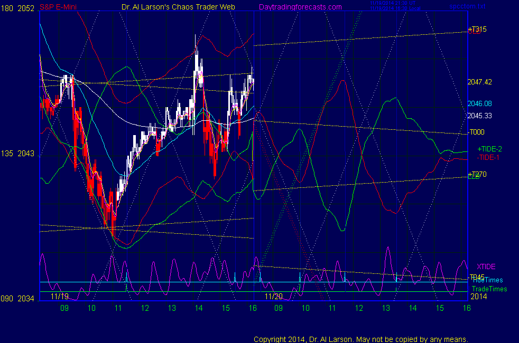519x343 pixels.
Task: Select the cyan 2046.08 price value
Action: 479,104
